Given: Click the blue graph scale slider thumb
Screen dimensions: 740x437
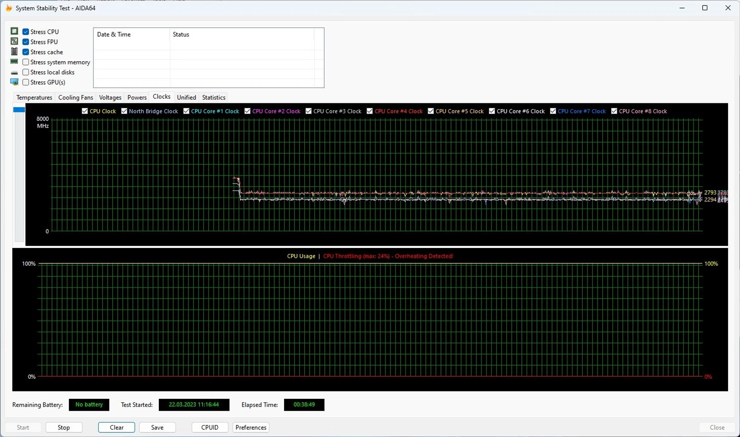Looking at the screenshot, I should tap(19, 110).
